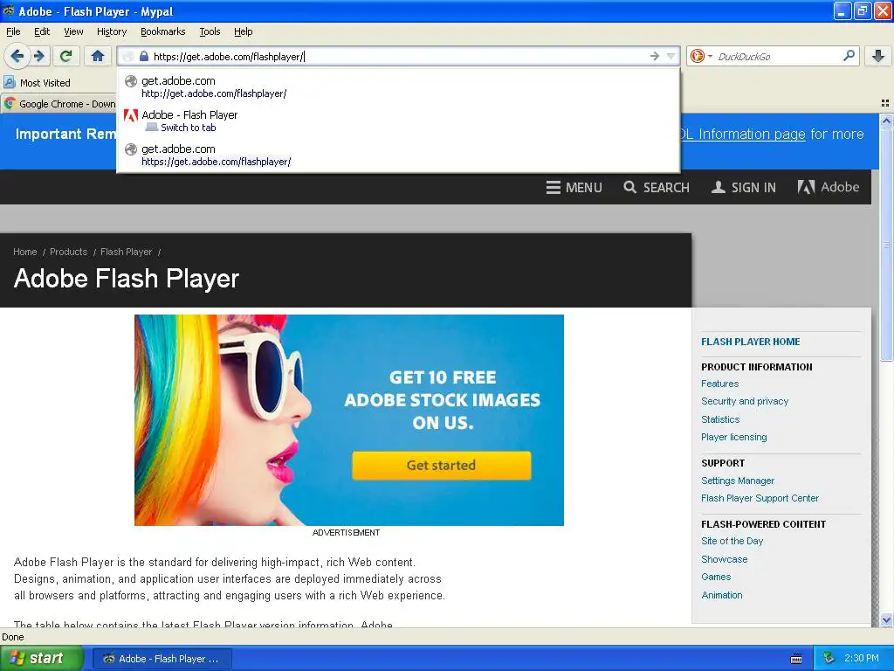Open the hamburger MENU on Adobe site
Screen dimensions: 894x671
pyautogui.click(x=574, y=187)
